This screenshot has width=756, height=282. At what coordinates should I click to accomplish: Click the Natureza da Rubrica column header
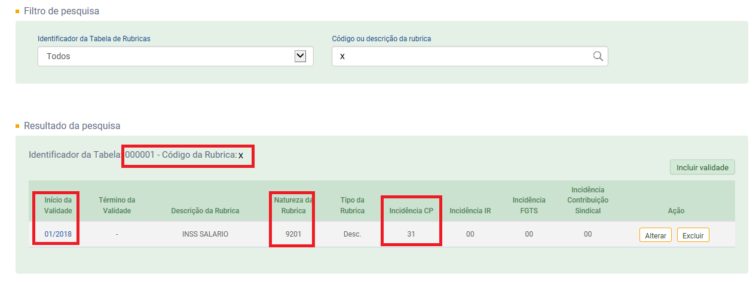coord(292,205)
